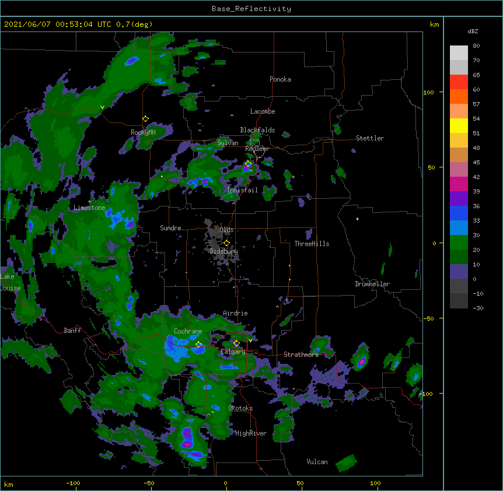Viewport: 503px width, 491px height.
Task: Click the white asterisk marker east of RedDeer
Action: pos(293,177)
